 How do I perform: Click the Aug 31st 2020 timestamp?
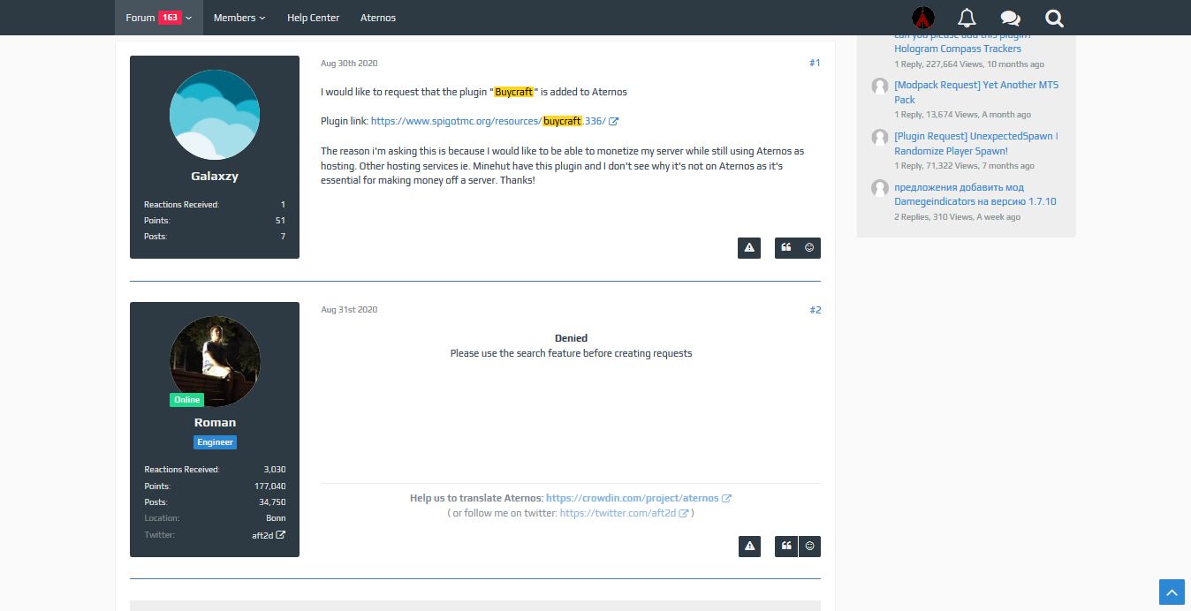tap(349, 310)
